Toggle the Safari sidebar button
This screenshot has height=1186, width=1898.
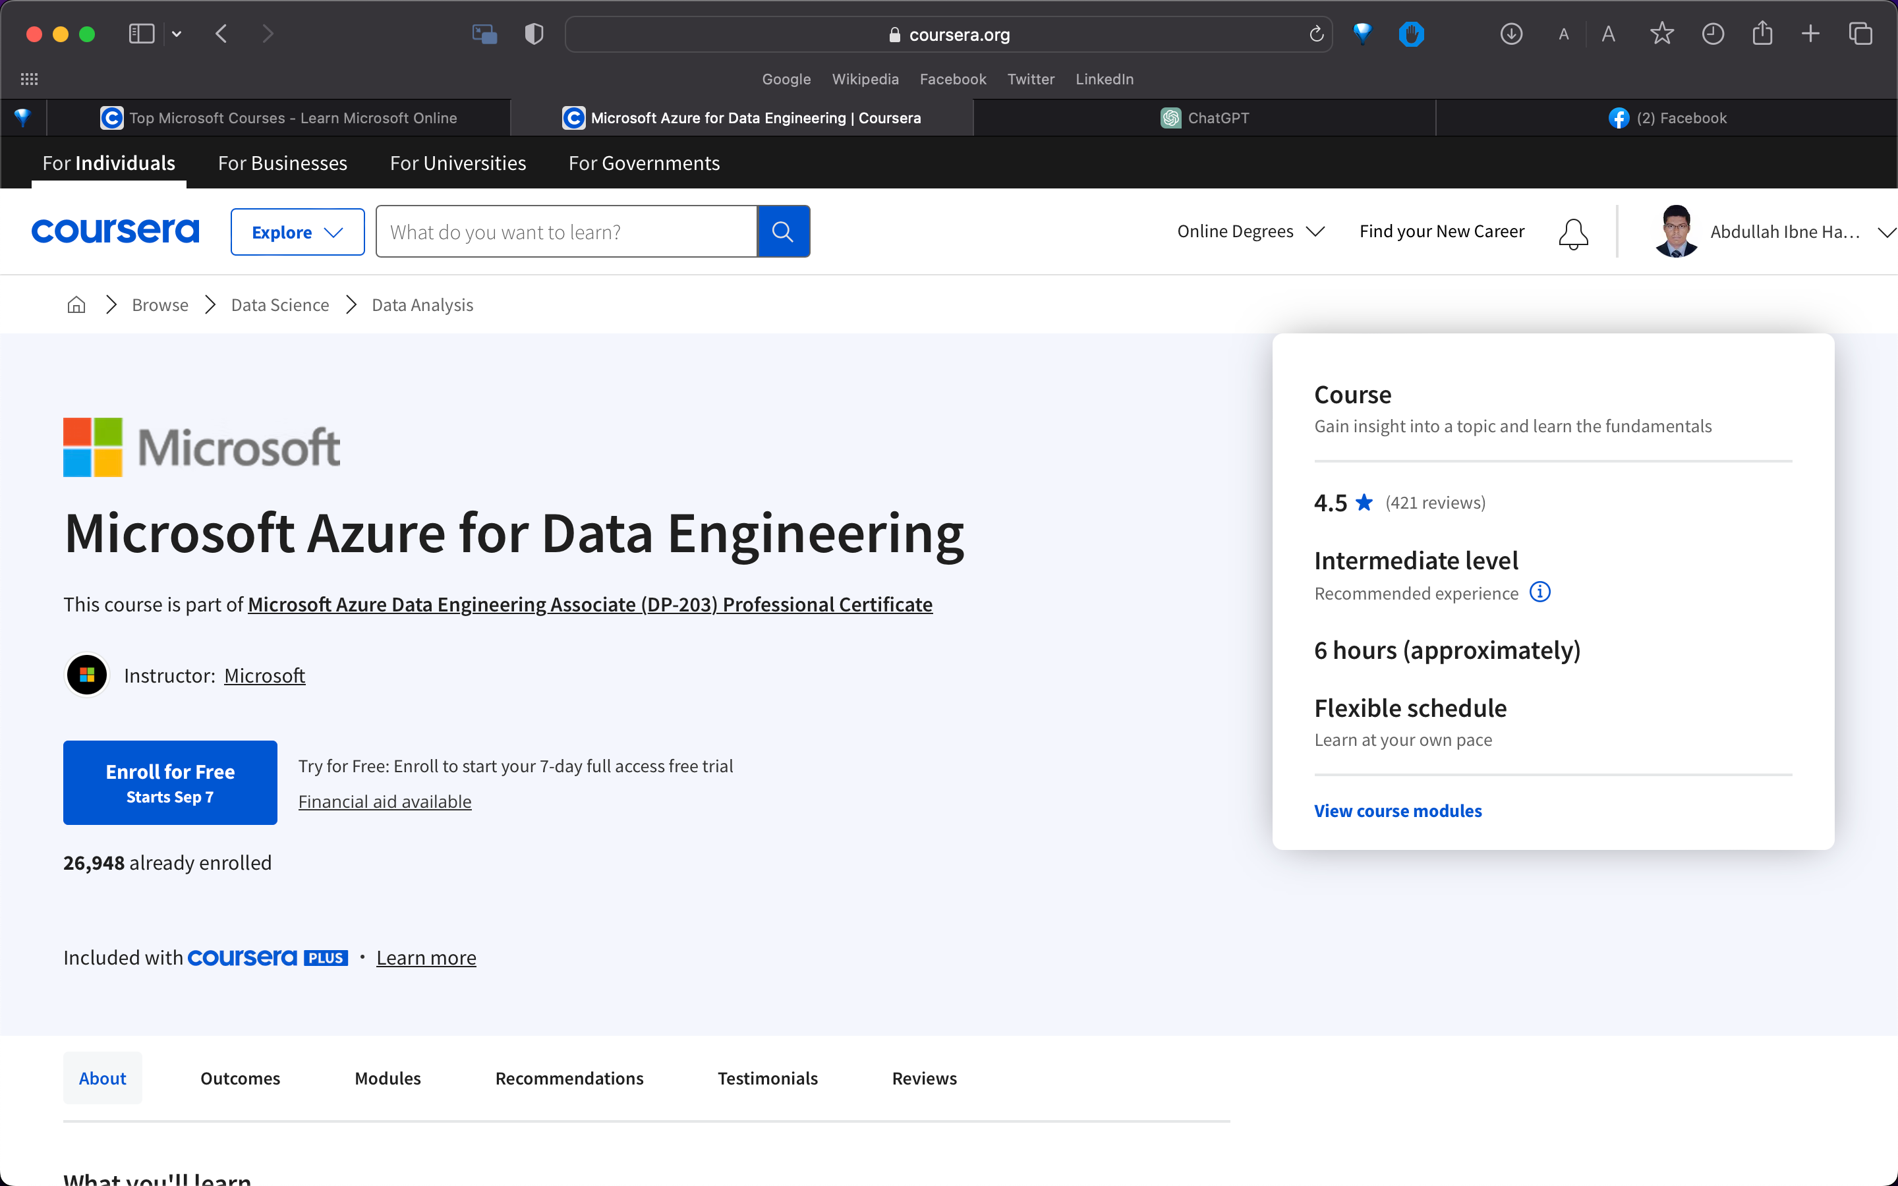(141, 34)
